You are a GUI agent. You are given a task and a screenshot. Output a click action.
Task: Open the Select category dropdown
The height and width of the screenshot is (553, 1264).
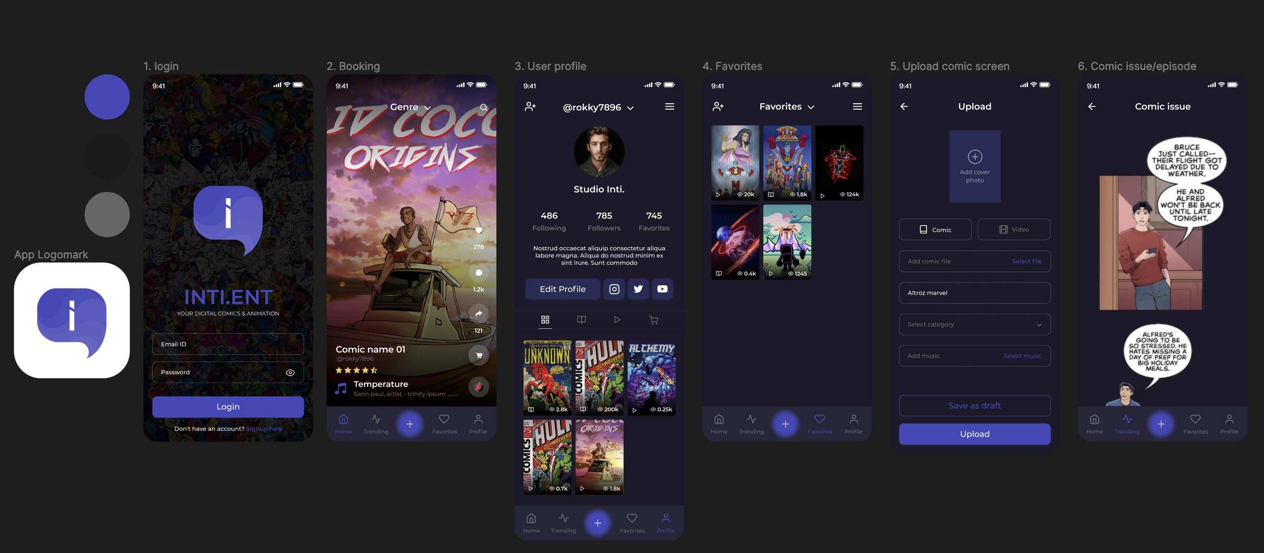[x=974, y=324]
